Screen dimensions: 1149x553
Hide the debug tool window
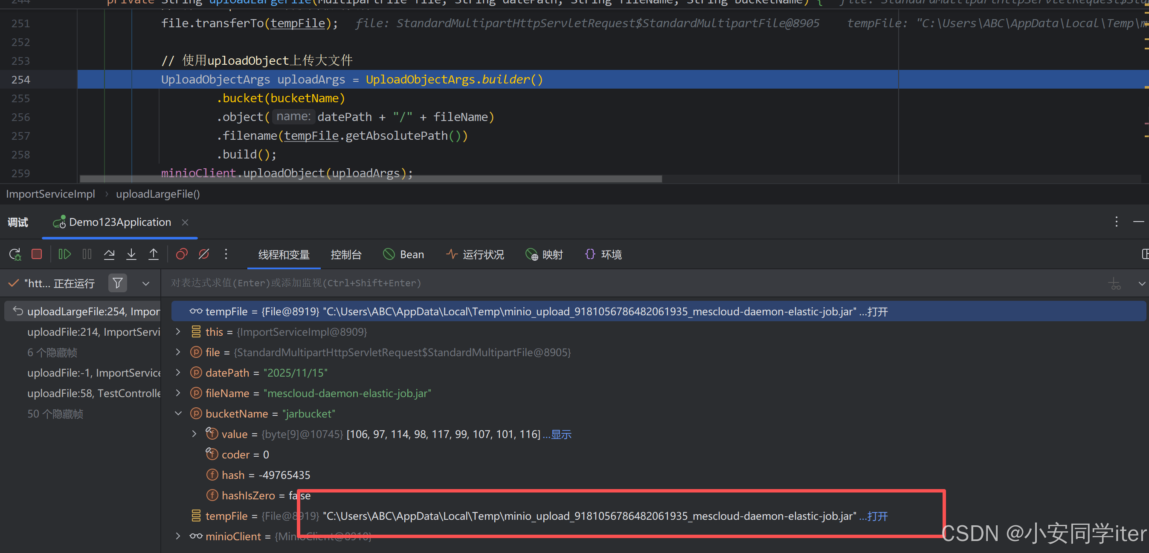point(1139,222)
